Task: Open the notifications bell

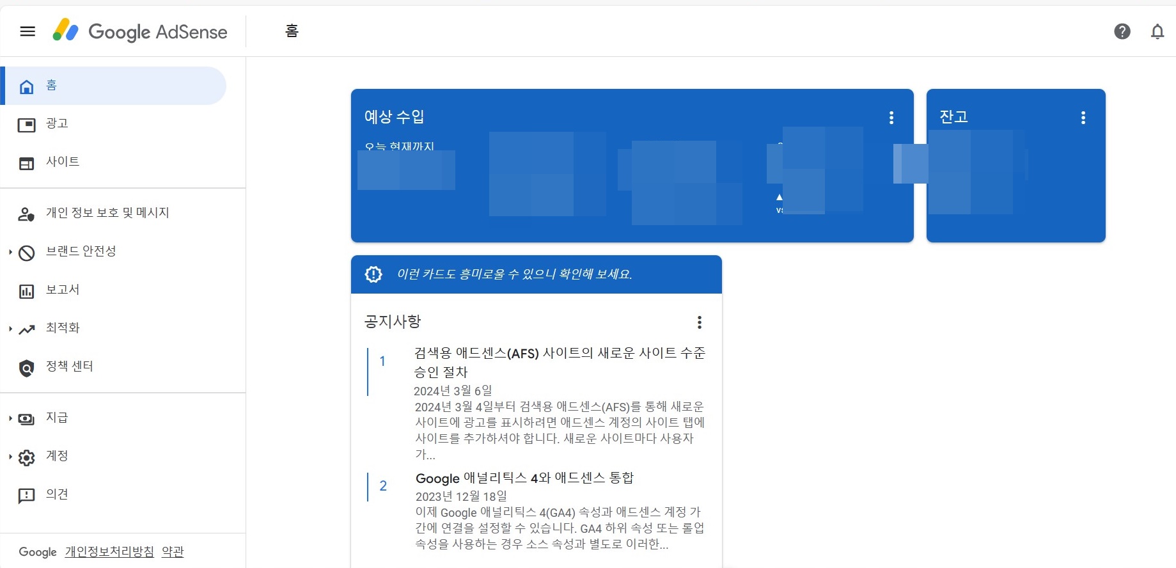Action: tap(1157, 31)
